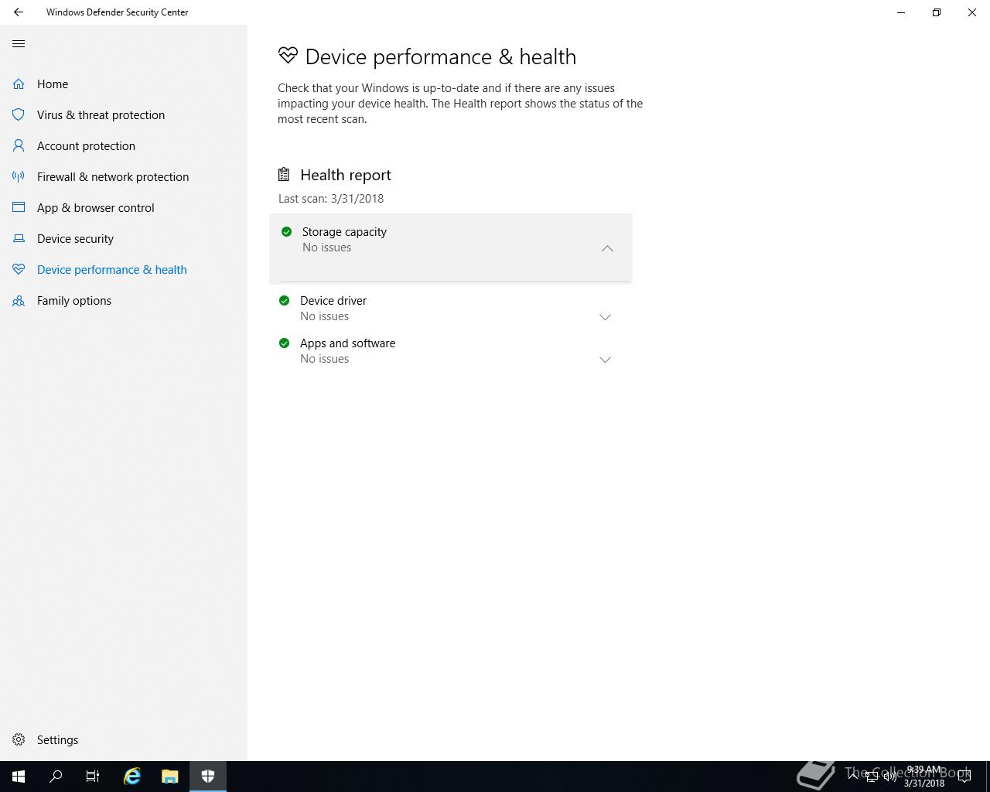
Task: Open Task View on taskbar
Action: 93,777
